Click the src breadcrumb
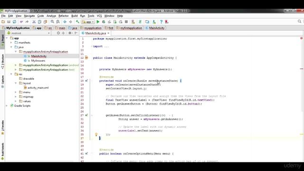 [x=48, y=28]
